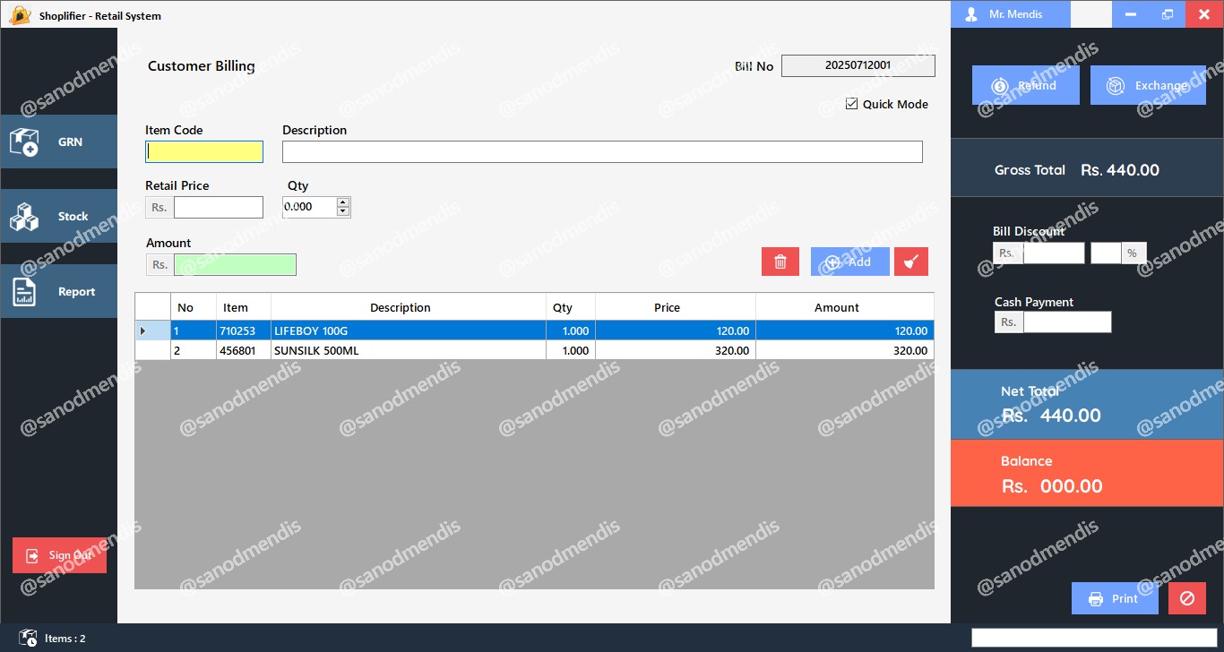Confirm the entry with the red checkmark icon
This screenshot has height=652, width=1224.
[x=910, y=261]
